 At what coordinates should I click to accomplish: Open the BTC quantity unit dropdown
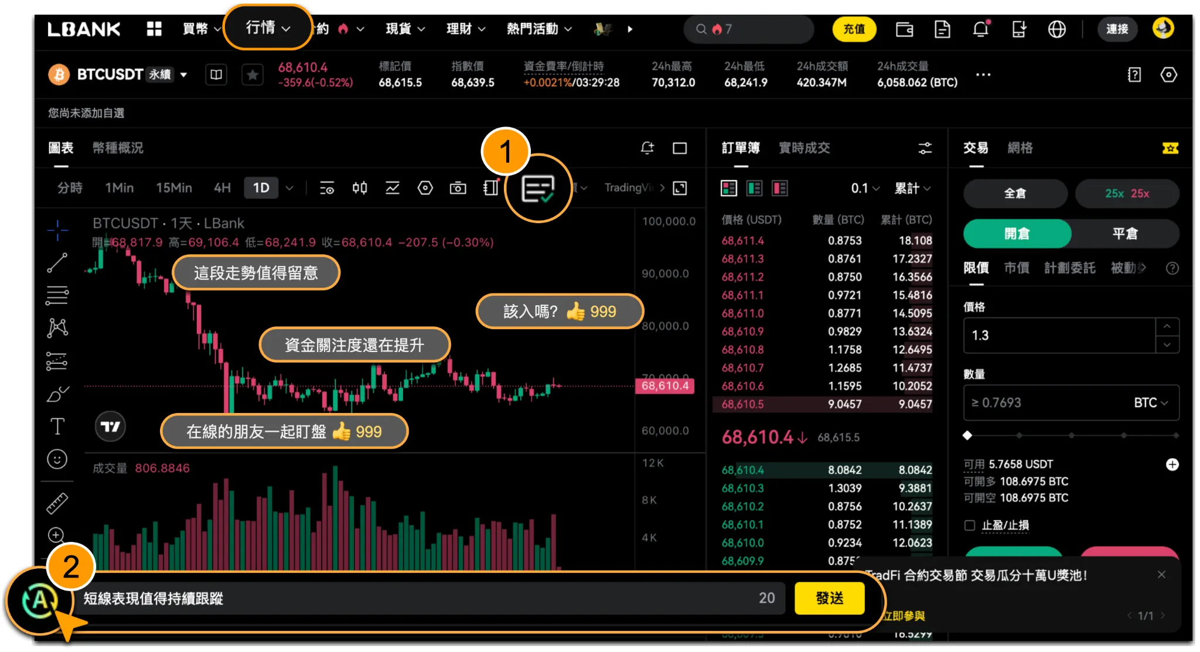coord(1150,403)
